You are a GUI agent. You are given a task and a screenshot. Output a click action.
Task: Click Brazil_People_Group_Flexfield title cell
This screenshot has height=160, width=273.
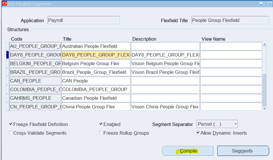[x=96, y=72]
